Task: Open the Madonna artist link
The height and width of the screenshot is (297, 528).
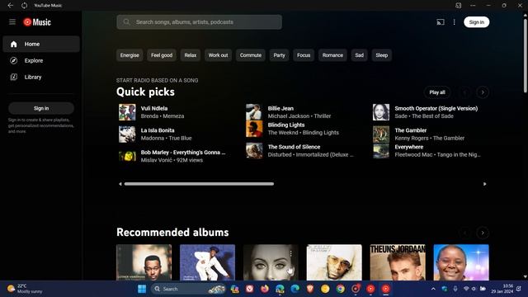Action: click(x=152, y=138)
